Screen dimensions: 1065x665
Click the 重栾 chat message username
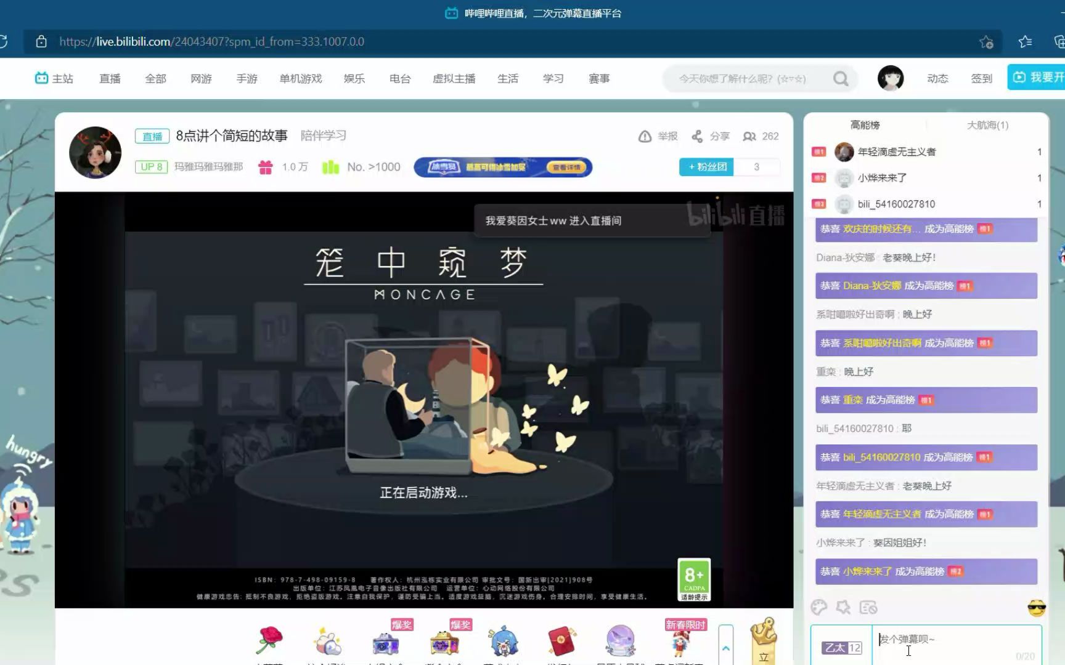coord(826,372)
